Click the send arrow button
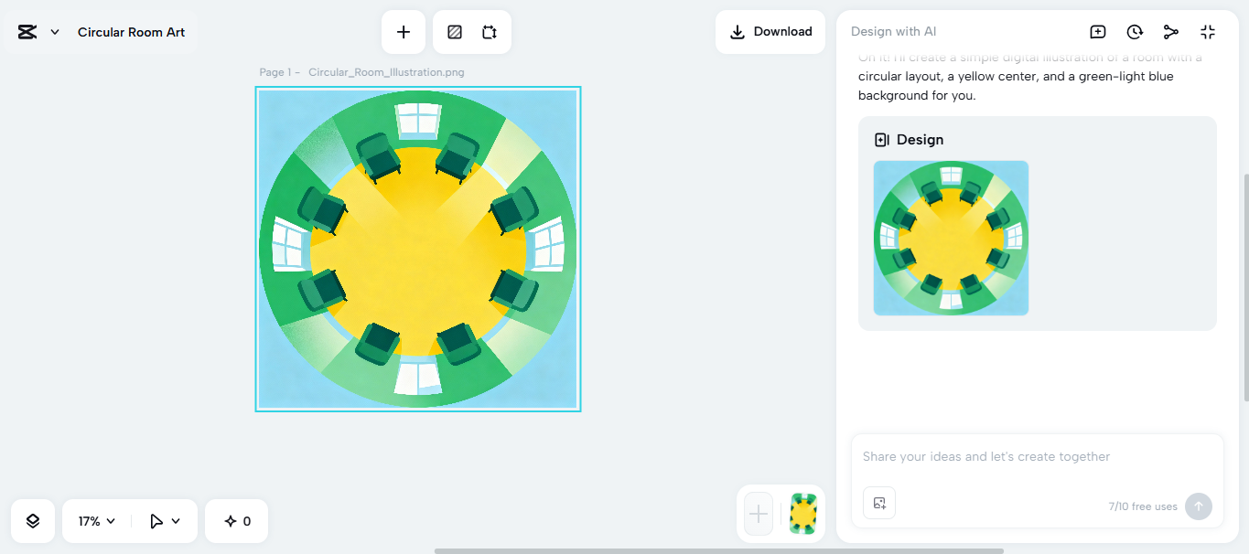Screen dimensions: 1249x554 (1199, 506)
